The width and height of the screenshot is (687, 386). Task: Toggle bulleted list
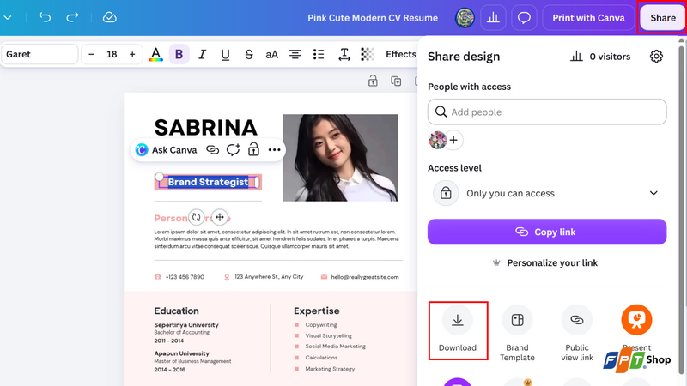319,54
